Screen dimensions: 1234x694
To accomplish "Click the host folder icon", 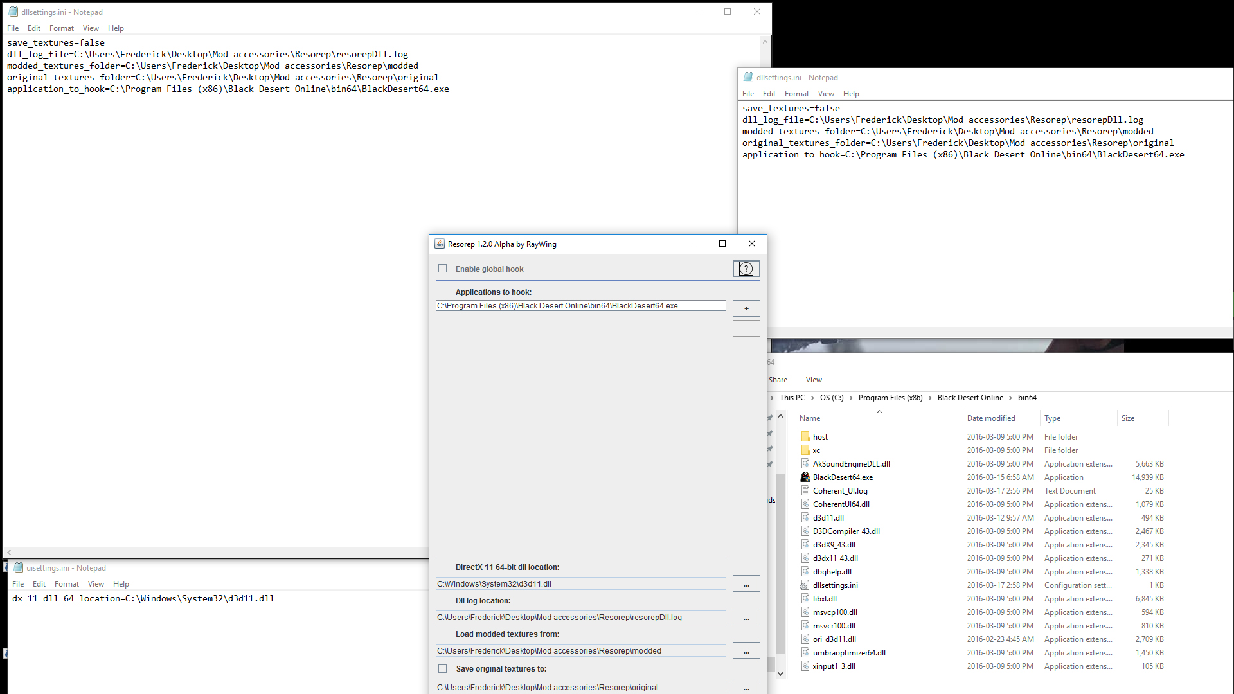I will pyautogui.click(x=805, y=437).
